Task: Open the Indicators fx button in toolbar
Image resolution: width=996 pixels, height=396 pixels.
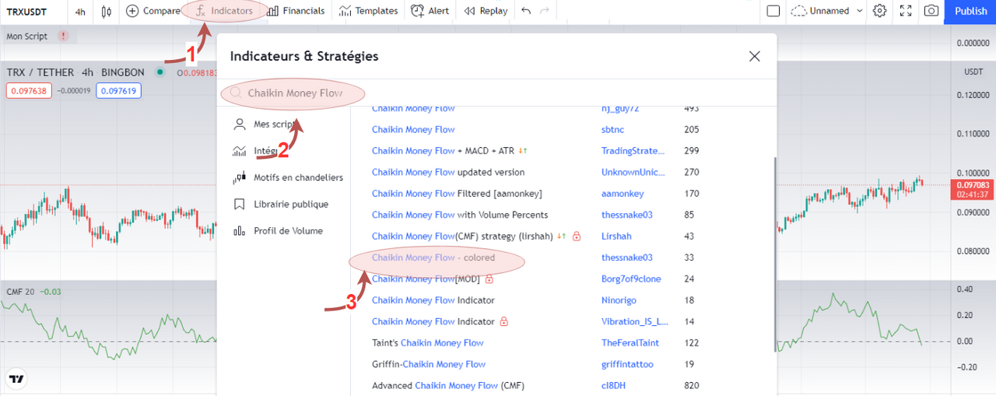Action: [x=225, y=11]
